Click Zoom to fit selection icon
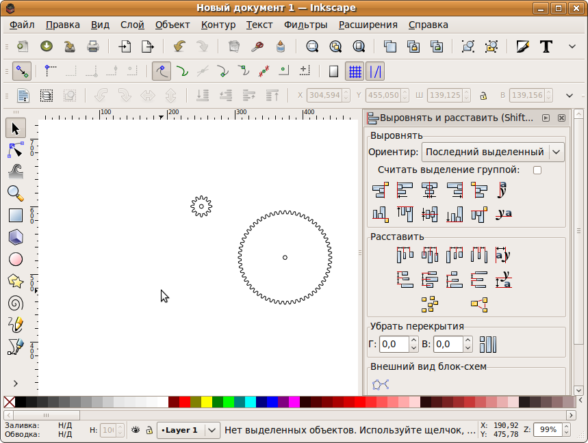Screen dimensions: 588x443 coord(312,46)
